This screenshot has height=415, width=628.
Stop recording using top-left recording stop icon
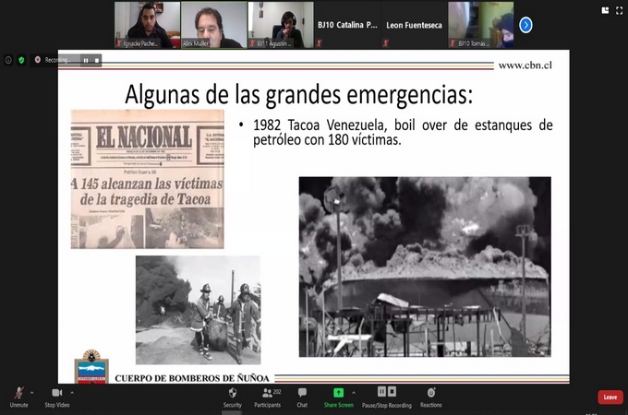[97, 60]
